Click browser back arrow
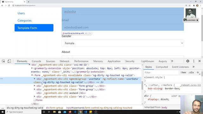Viewport: 203px width, 114px height. pyautogui.click(x=2, y=5)
